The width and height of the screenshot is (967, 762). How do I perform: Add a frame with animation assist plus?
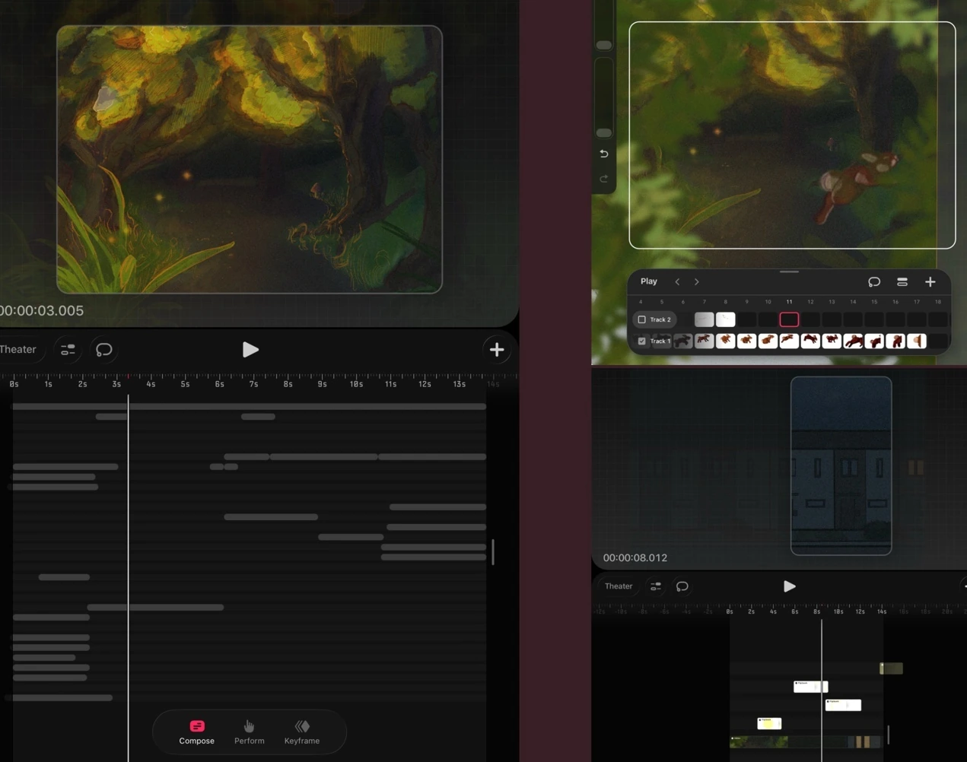pos(930,282)
